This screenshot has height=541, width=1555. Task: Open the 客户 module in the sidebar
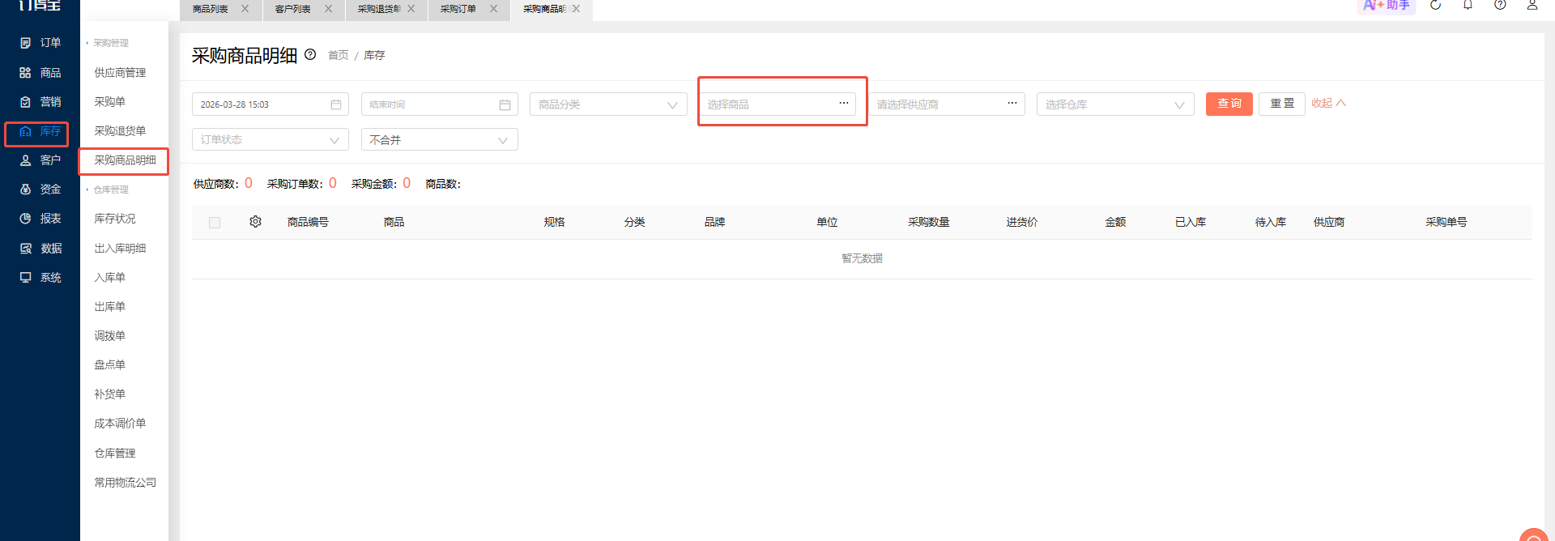click(40, 160)
